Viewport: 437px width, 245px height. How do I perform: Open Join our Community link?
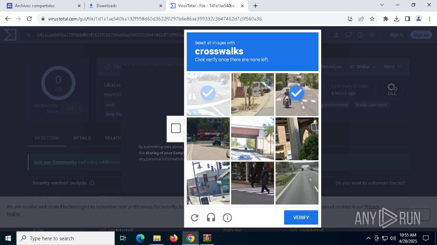pos(55,162)
